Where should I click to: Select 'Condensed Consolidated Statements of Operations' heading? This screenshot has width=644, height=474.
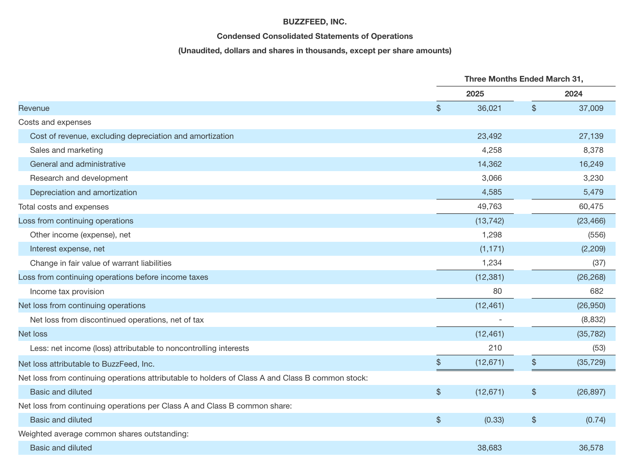[315, 36]
